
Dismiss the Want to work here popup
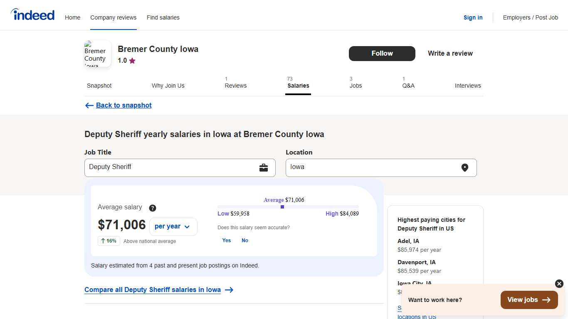(x=558, y=284)
